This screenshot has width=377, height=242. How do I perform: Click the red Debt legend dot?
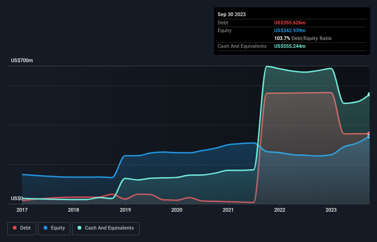click(15, 228)
